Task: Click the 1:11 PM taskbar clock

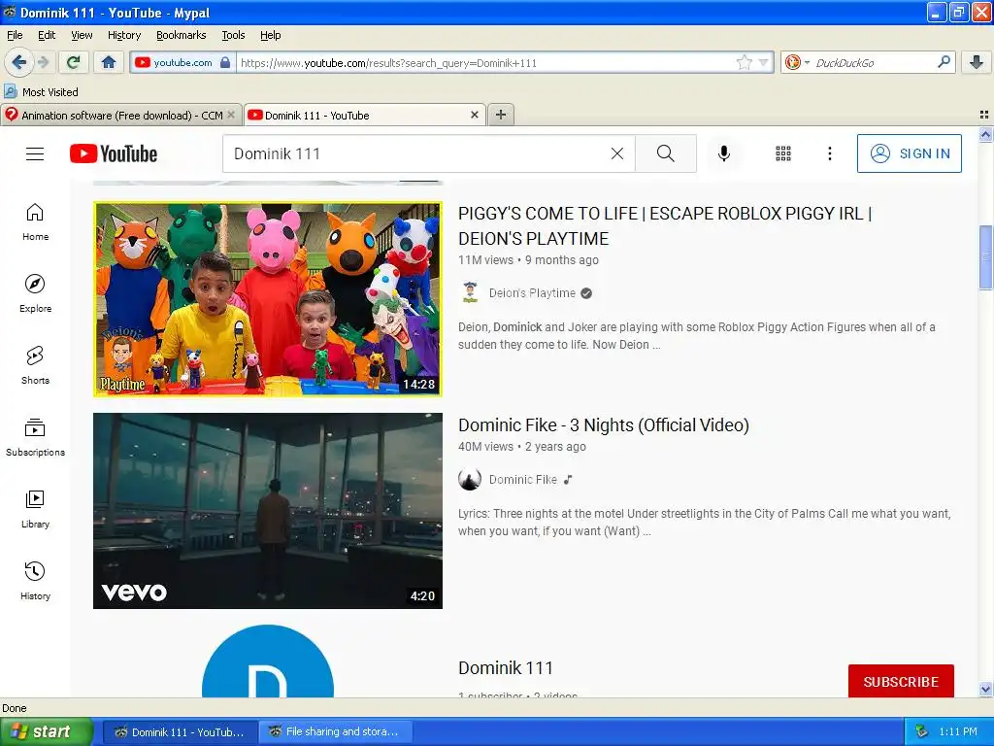Action: pyautogui.click(x=958, y=732)
